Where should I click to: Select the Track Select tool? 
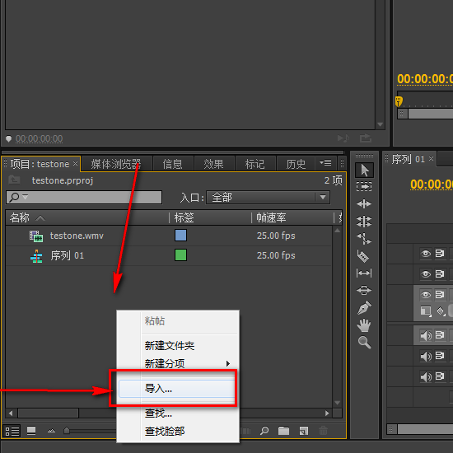(364, 187)
